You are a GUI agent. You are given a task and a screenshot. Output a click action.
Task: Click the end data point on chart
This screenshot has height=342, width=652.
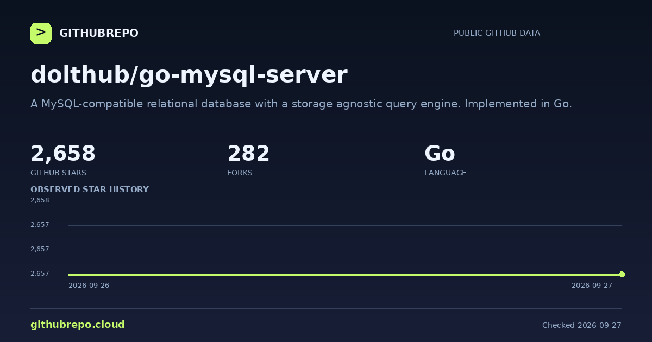(622, 274)
